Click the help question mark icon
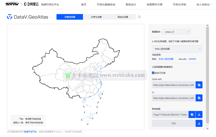The width and height of the screenshot is (216, 137). pos(139,17)
